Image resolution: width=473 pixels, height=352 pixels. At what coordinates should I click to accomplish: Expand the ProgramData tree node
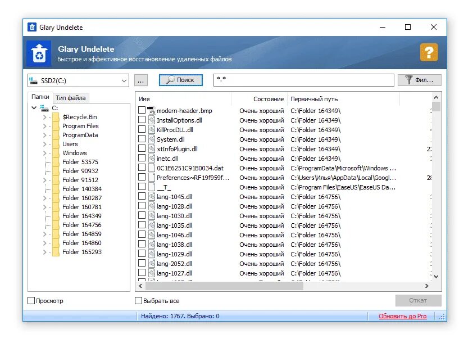[44, 135]
